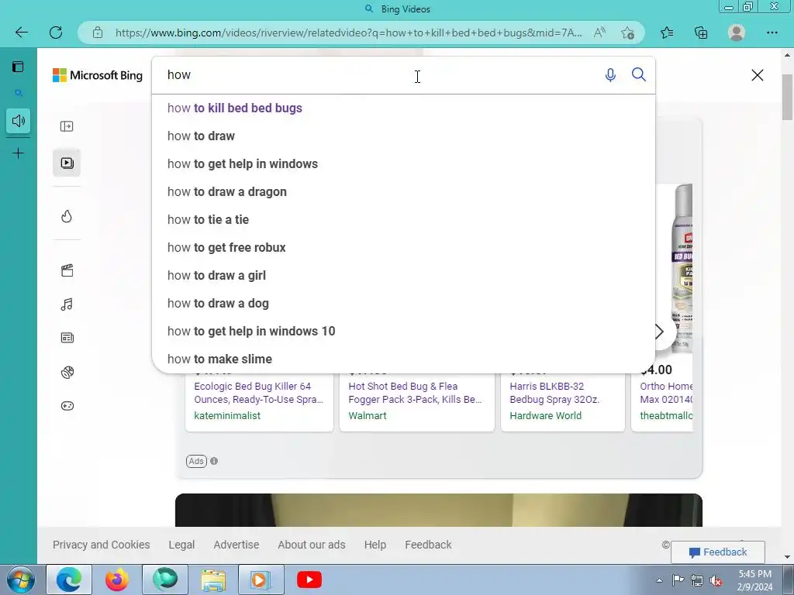Viewport: 794px width, 595px height.
Task: Open Read aloud from the address bar
Action: tap(599, 33)
